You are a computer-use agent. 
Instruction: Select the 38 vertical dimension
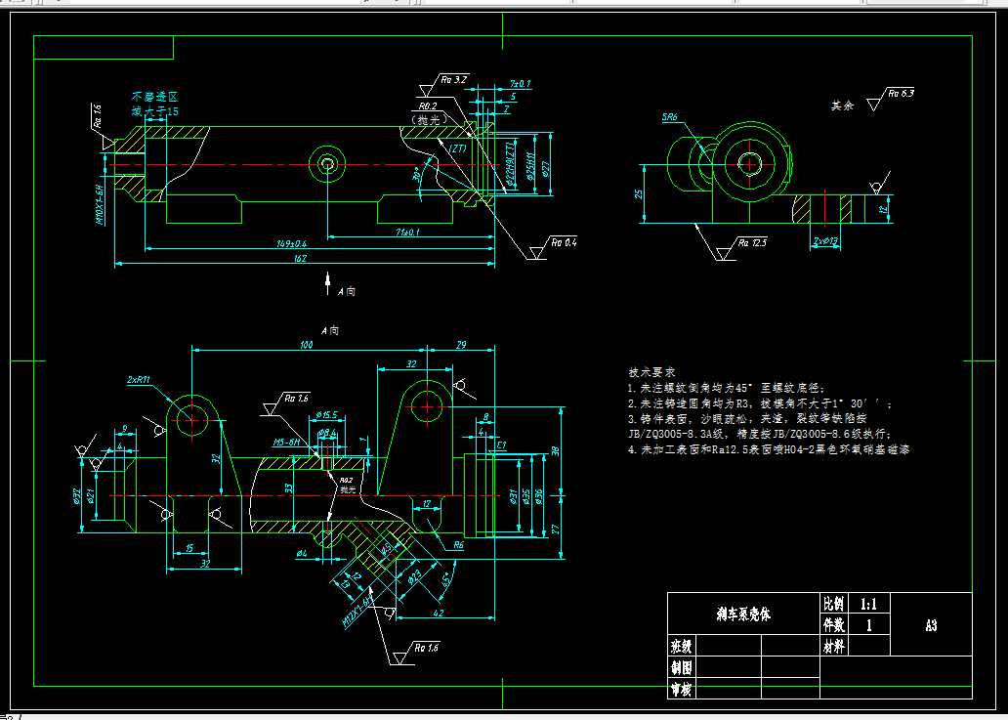click(556, 450)
